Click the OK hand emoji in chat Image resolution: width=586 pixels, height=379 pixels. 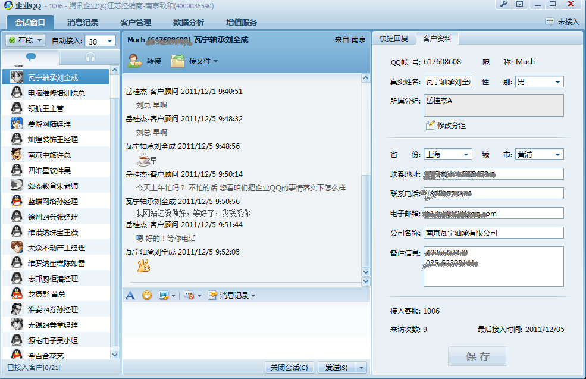tap(143, 266)
